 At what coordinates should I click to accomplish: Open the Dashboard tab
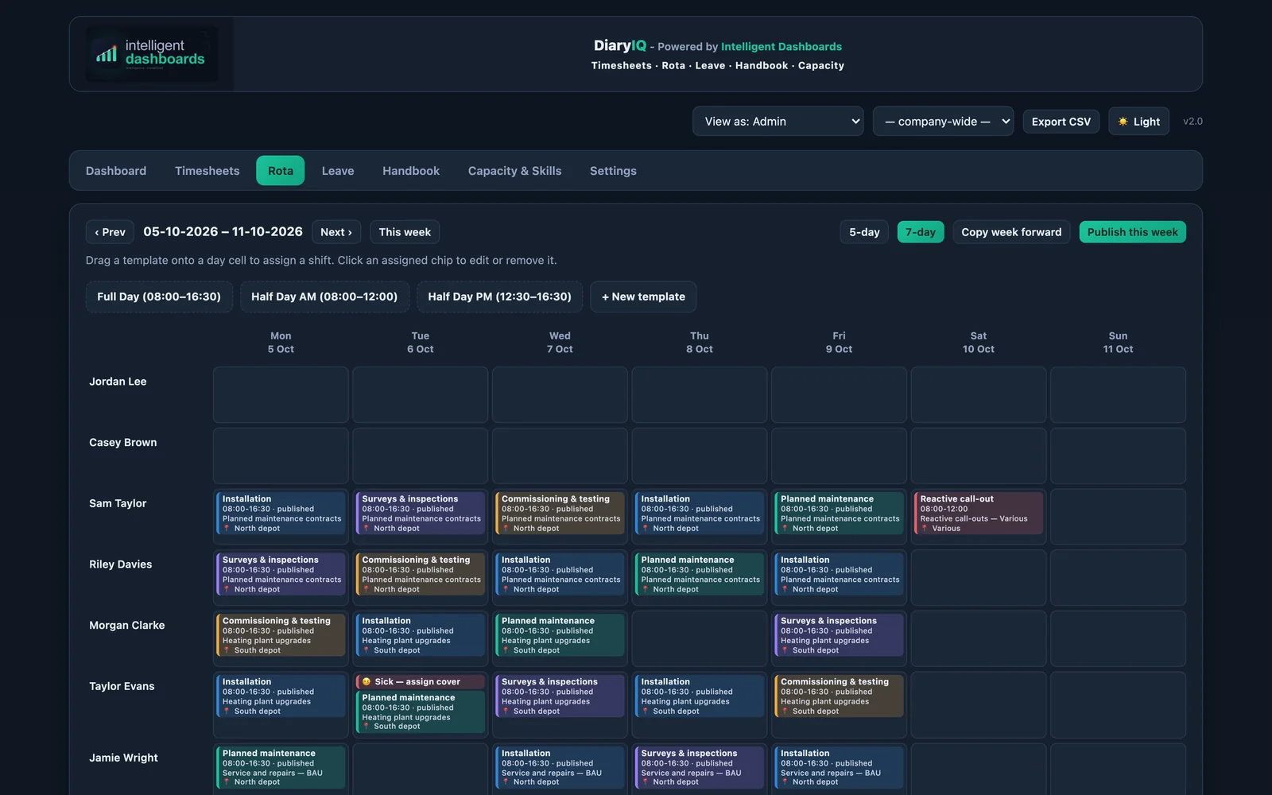click(116, 171)
